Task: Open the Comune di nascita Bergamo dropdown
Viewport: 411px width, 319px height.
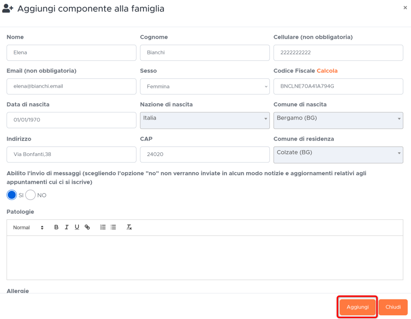Action: (x=338, y=120)
